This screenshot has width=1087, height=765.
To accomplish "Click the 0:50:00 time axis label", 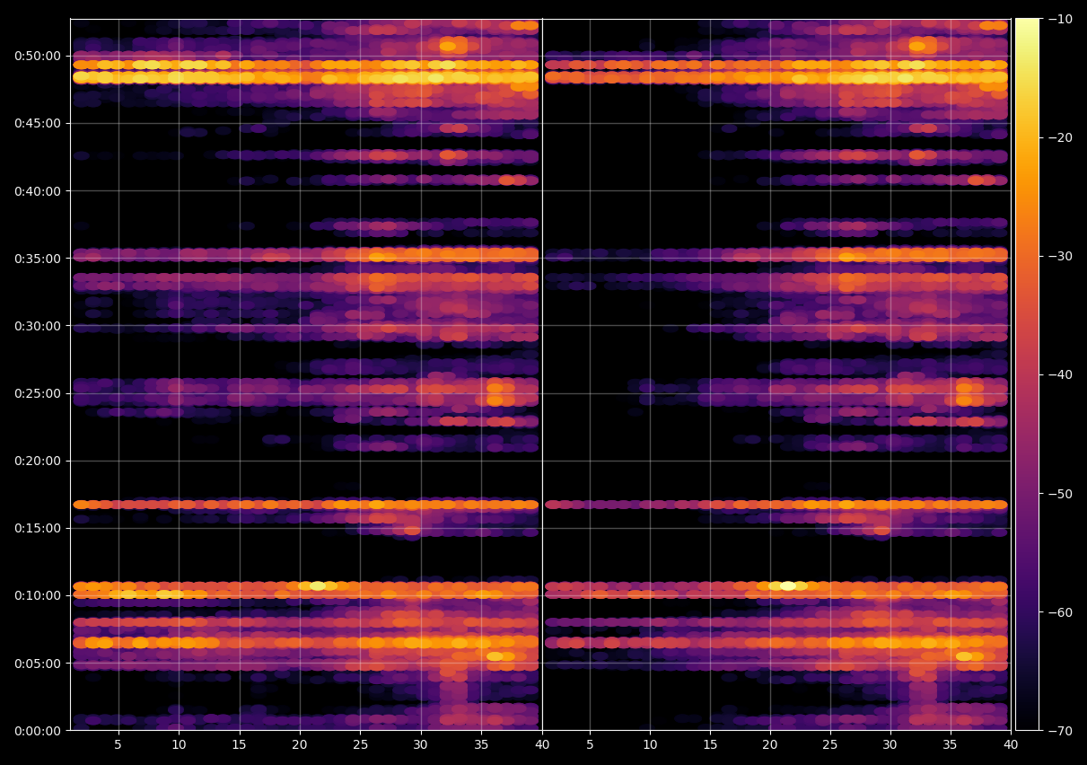I will tap(38, 56).
